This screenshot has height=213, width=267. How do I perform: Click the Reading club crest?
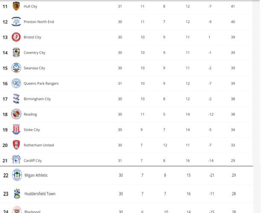point(16,114)
